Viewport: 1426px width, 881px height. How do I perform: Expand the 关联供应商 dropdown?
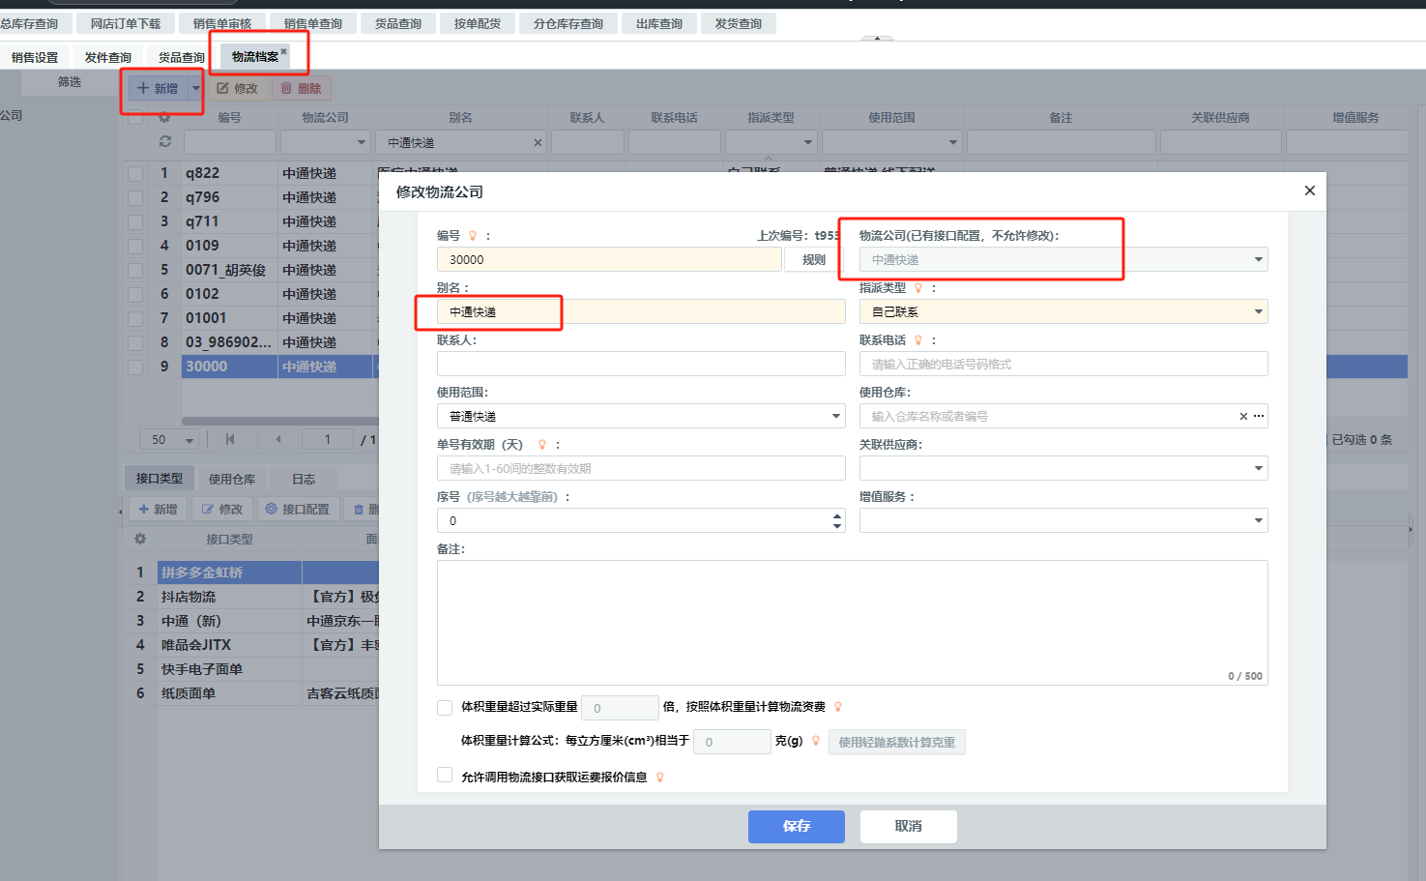(x=1258, y=469)
